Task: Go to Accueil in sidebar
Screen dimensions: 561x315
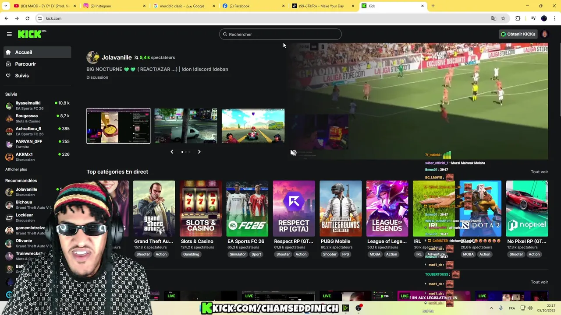Action: pyautogui.click(x=37, y=52)
